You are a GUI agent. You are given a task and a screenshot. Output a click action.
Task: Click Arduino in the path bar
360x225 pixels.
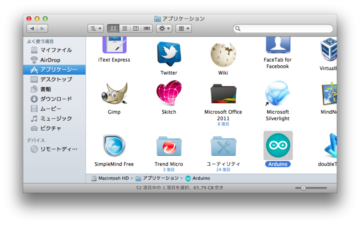(198, 178)
